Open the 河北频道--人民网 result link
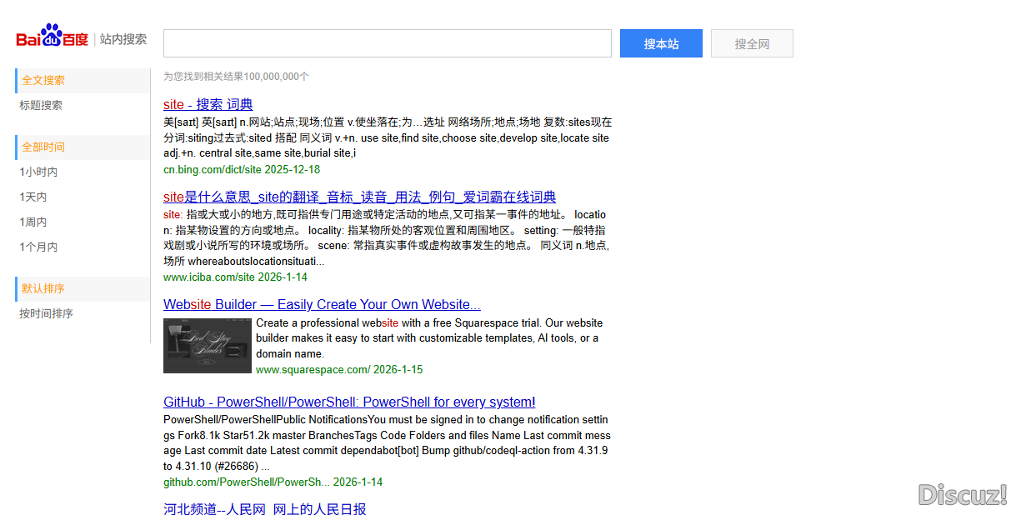This screenshot has height=515, width=1021. point(264,508)
